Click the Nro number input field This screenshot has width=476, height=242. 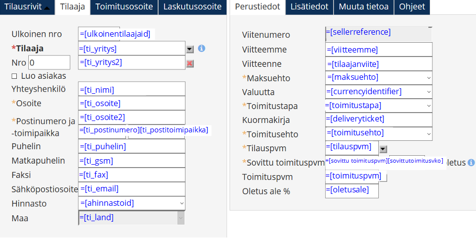49,62
